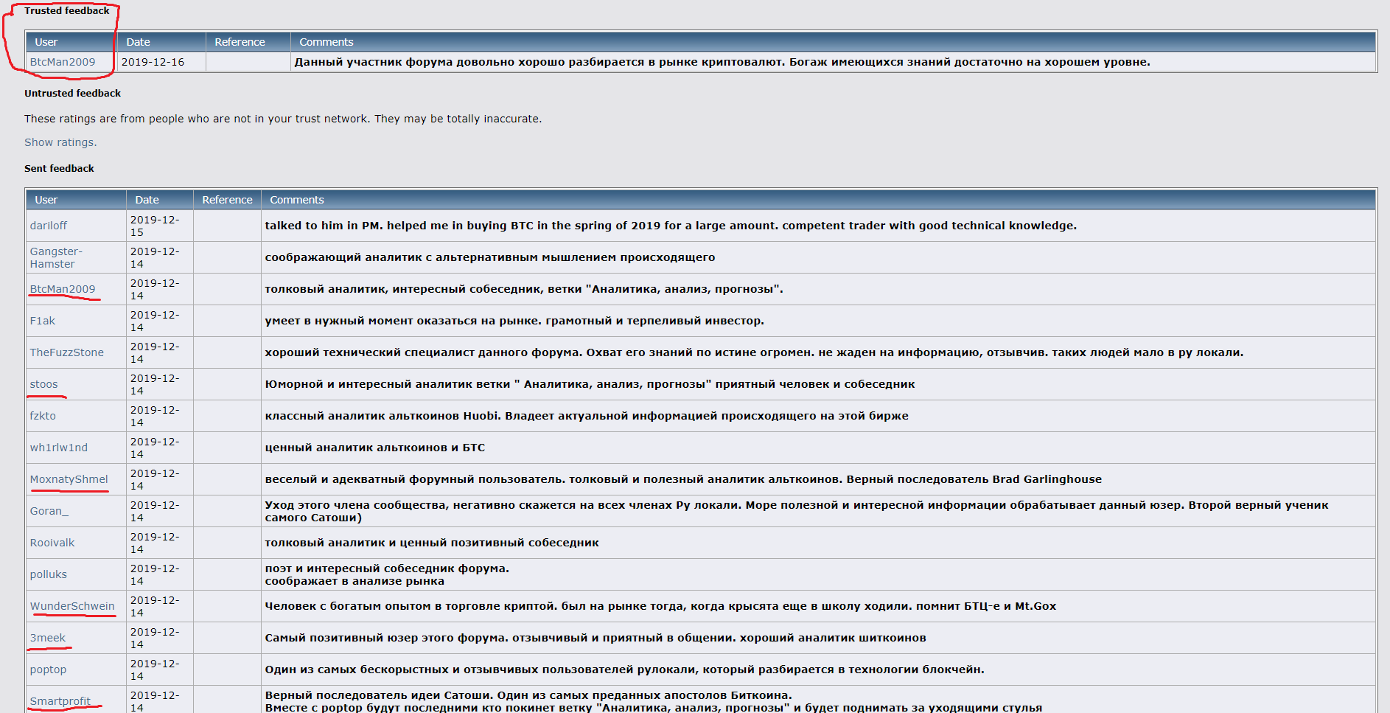Open Rooivalk user profile link
Image resolution: width=1390 pixels, height=713 pixels.
(x=52, y=543)
